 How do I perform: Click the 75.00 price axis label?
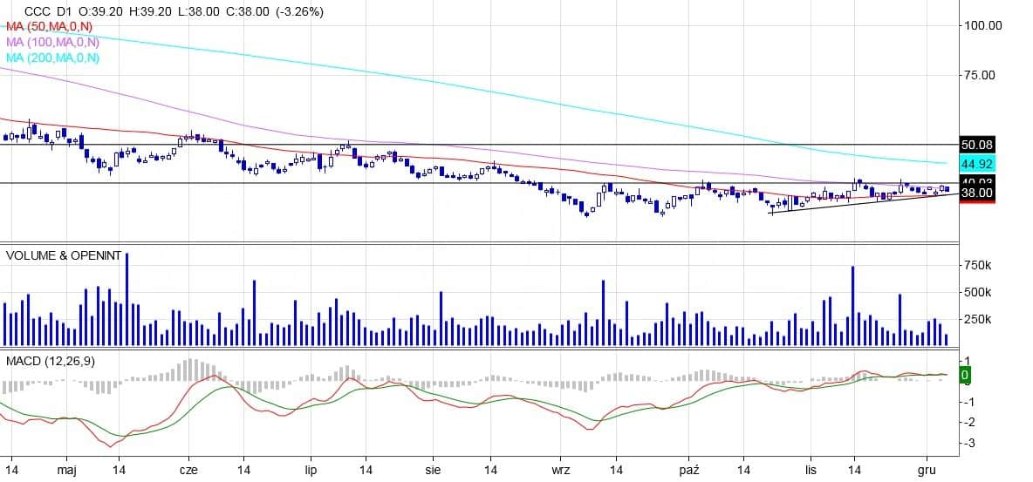pos(978,75)
